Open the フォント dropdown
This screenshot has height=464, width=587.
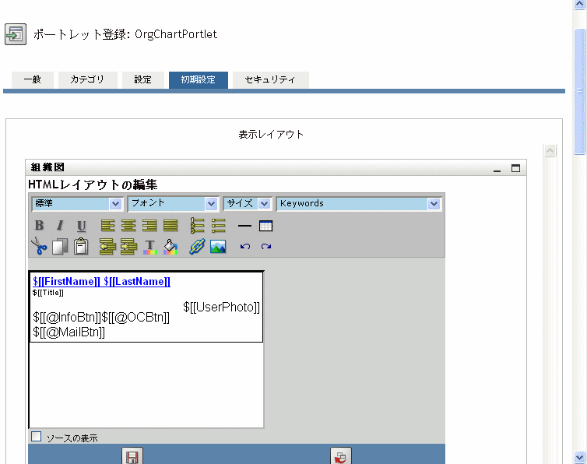point(173,204)
